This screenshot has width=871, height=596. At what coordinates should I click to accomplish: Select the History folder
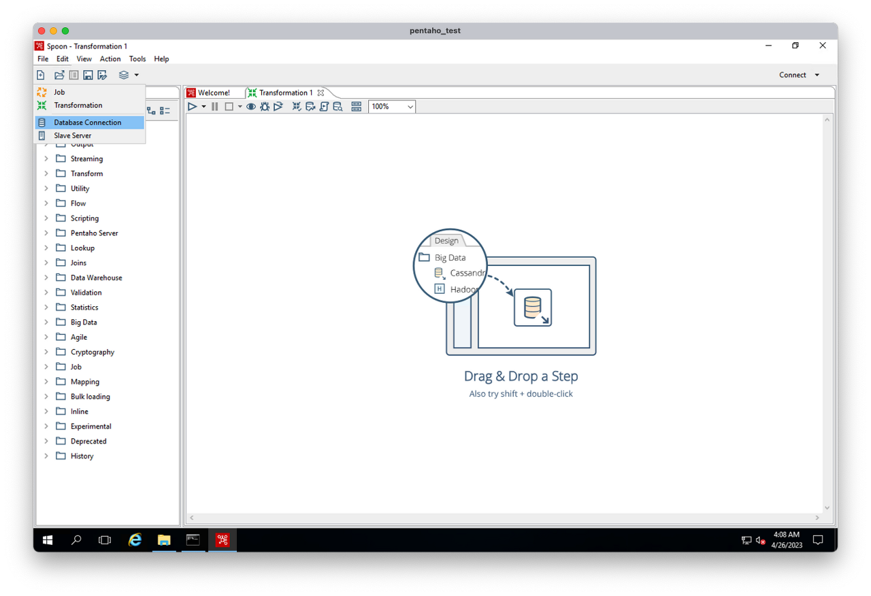[x=82, y=456]
